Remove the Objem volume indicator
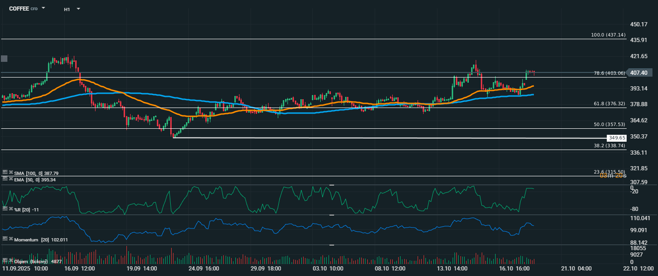This screenshot has width=658, height=276. click(x=11, y=261)
